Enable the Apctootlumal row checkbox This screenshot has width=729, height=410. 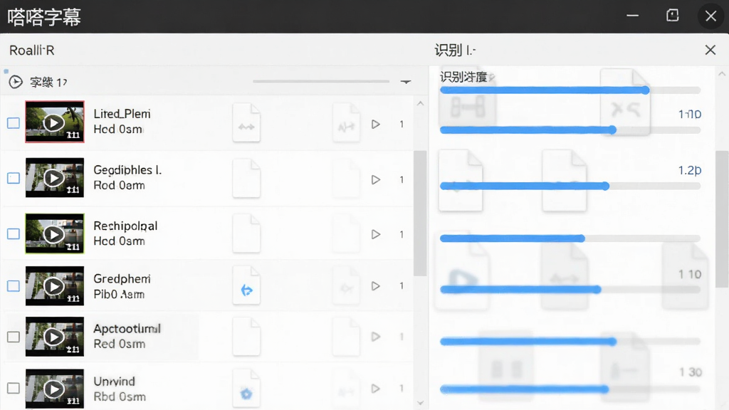pyautogui.click(x=14, y=337)
